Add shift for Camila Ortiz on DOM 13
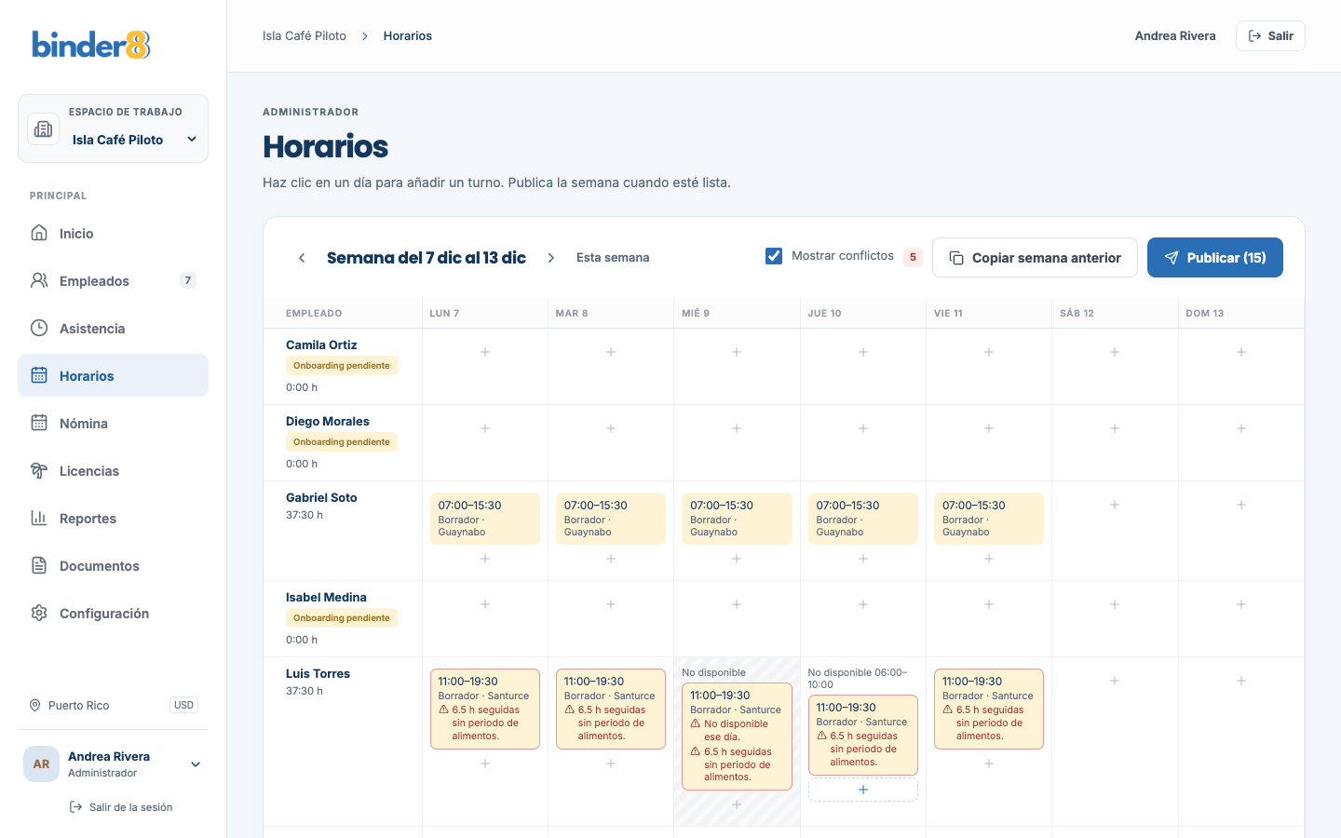Screen dimensions: 1341x838 (x=1241, y=352)
